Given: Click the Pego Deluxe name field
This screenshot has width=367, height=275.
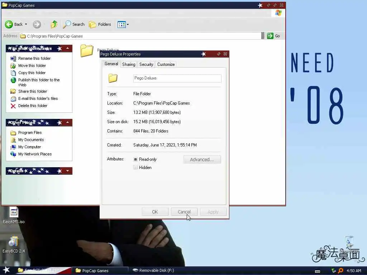Looking at the screenshot, I should coord(177,78).
